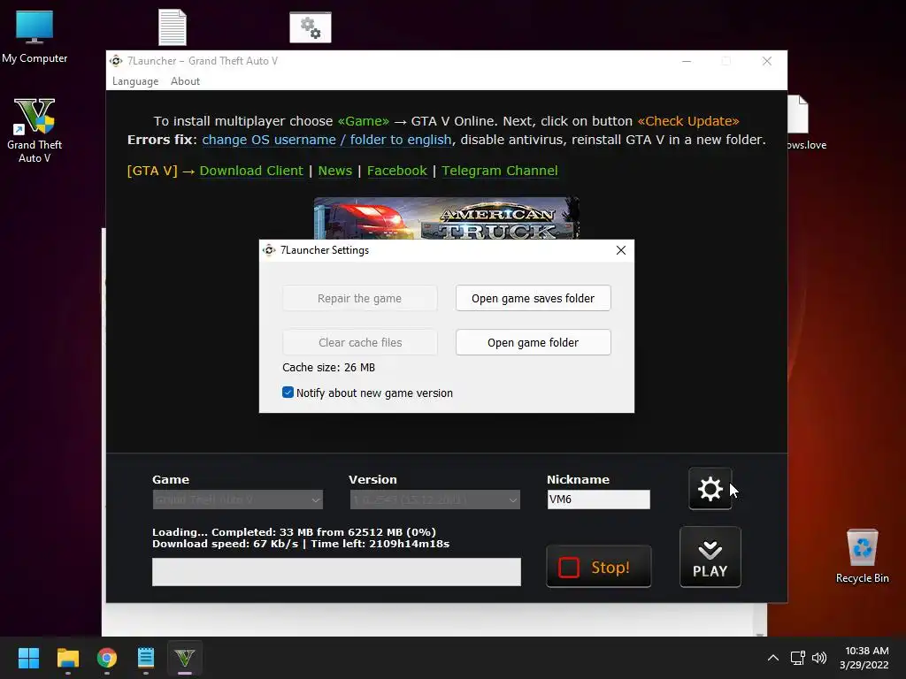Screen dimensions: 906x679
Task: Click Open game saves folder
Action: click(x=533, y=299)
